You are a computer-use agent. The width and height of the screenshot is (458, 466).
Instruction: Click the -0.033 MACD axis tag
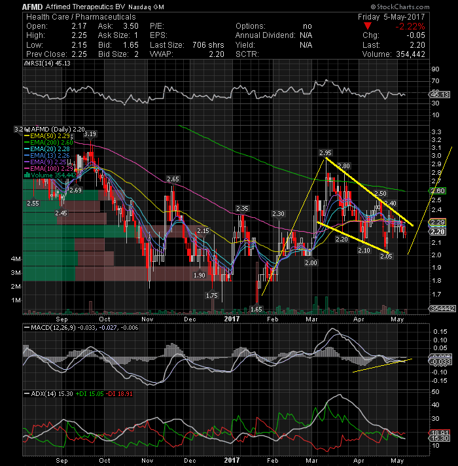click(x=440, y=362)
